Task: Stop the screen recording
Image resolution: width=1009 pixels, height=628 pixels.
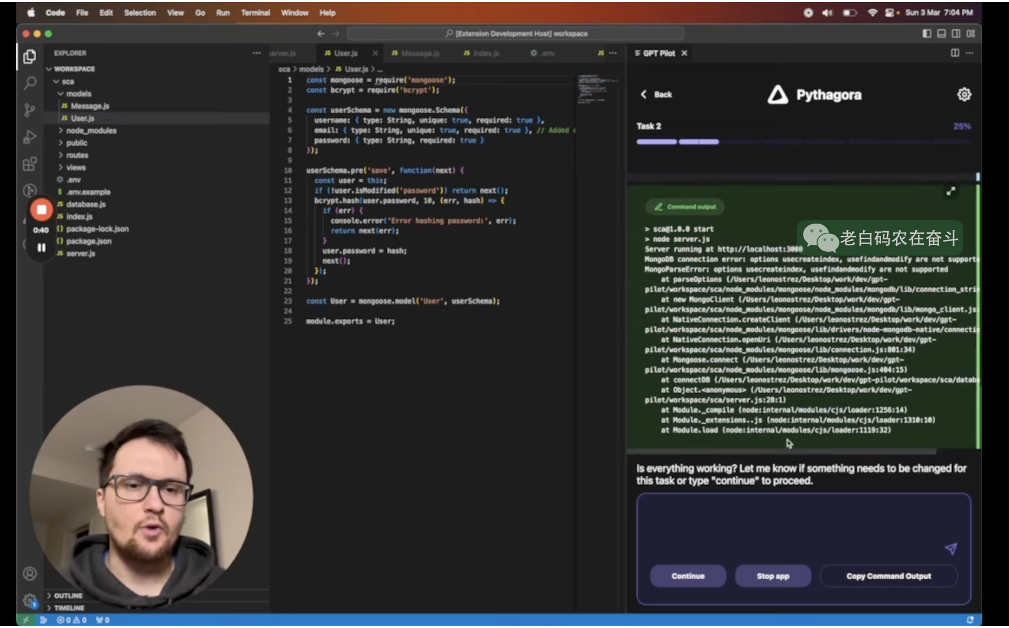Action: click(x=41, y=210)
